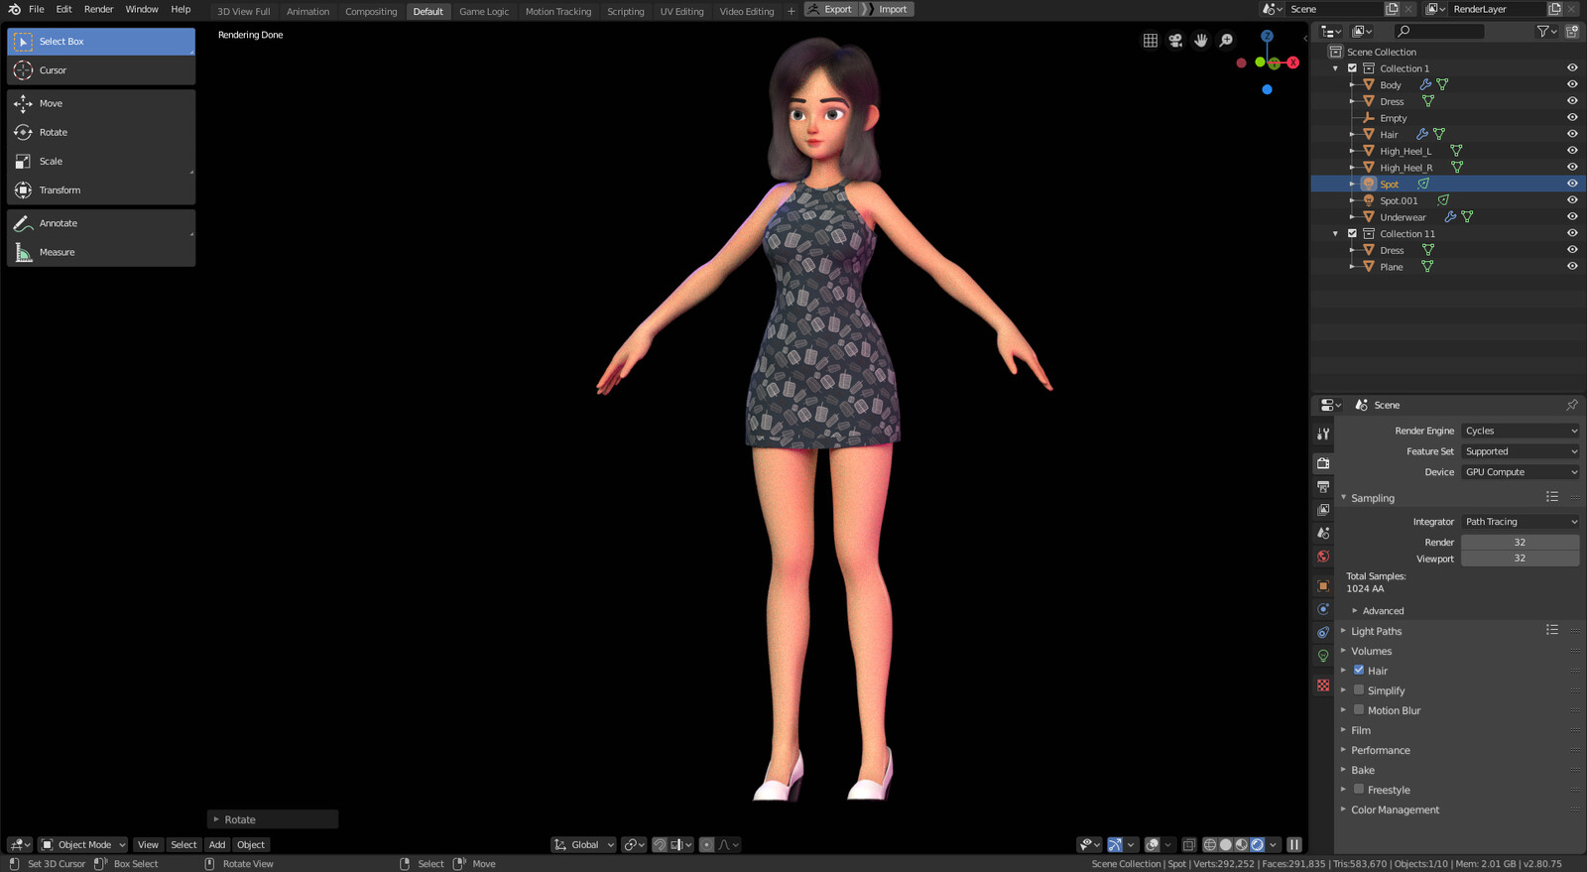The height and width of the screenshot is (872, 1587).
Task: Pin the Scene properties panel
Action: (x=1571, y=405)
